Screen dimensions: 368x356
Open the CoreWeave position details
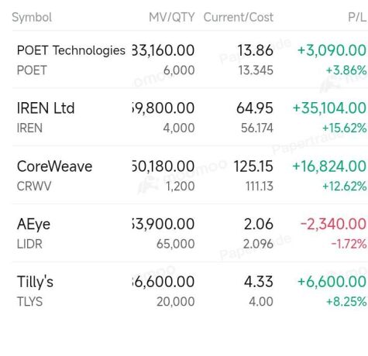click(190, 175)
